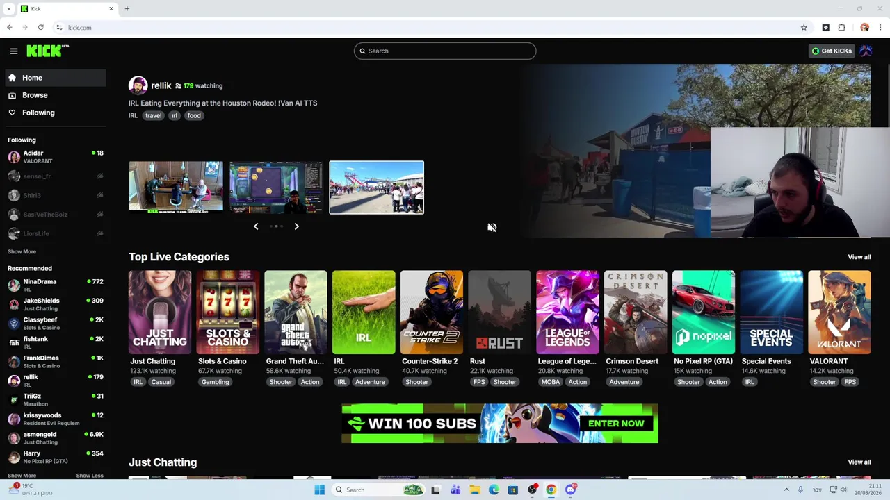
Task: Reload the page
Action: pos(41,28)
